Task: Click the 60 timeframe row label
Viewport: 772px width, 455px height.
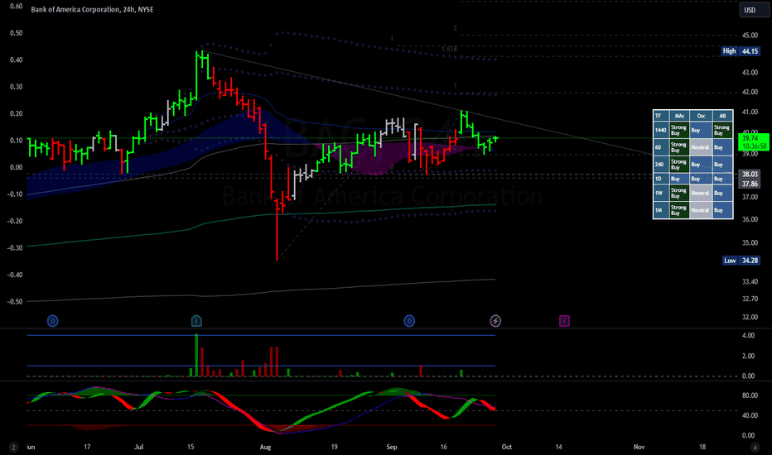Action: tap(660, 147)
